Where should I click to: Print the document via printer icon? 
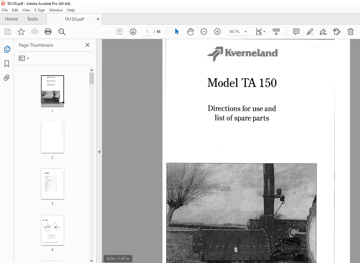click(48, 32)
